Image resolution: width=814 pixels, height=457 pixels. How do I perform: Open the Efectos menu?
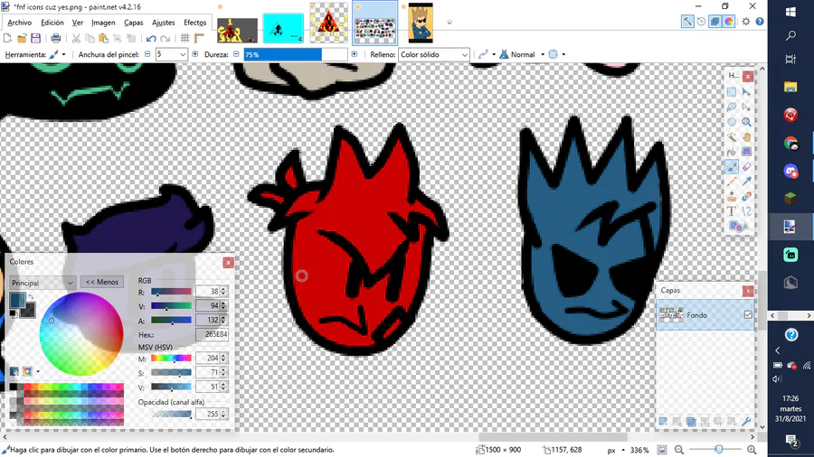coord(194,23)
